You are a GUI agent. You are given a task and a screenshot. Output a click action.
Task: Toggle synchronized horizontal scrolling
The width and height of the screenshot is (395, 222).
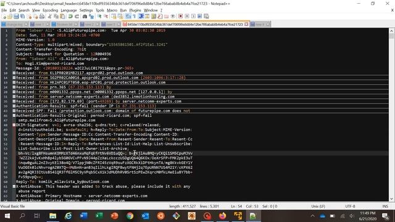click(x=120, y=17)
